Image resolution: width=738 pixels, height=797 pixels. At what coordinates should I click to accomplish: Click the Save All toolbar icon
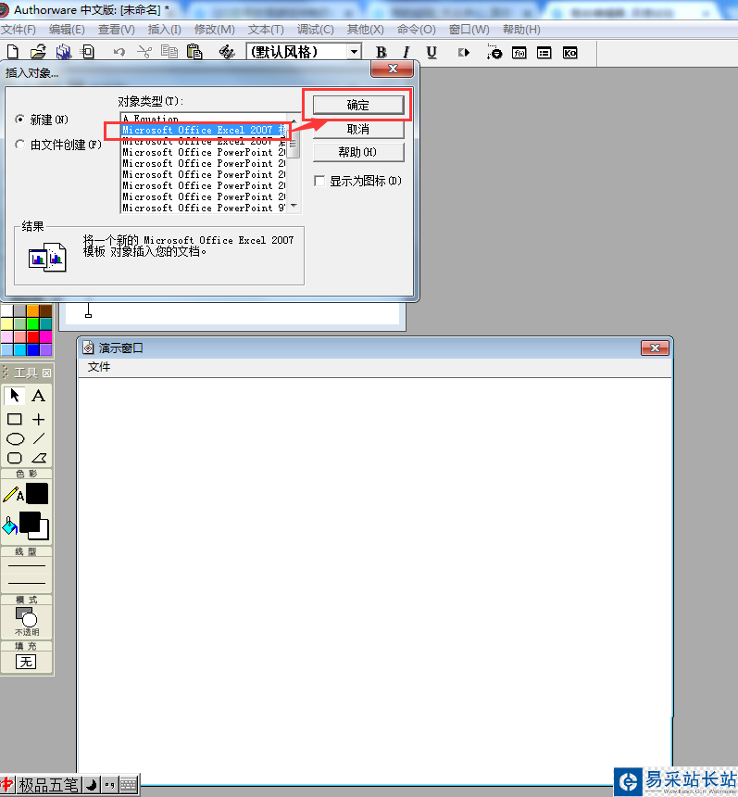[64, 52]
